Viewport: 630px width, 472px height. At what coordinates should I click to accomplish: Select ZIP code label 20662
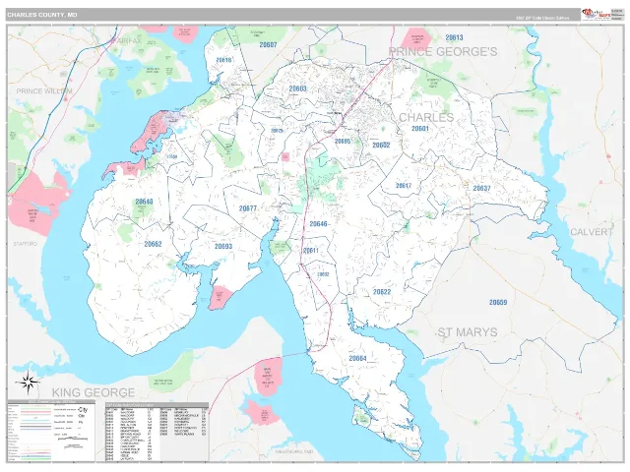153,244
